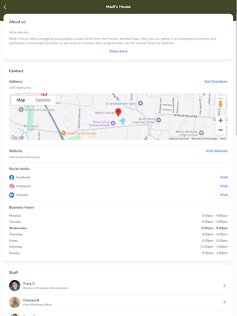This screenshot has height=316, width=237.
Task: Click the red Madi's House map pin
Action: tap(118, 112)
